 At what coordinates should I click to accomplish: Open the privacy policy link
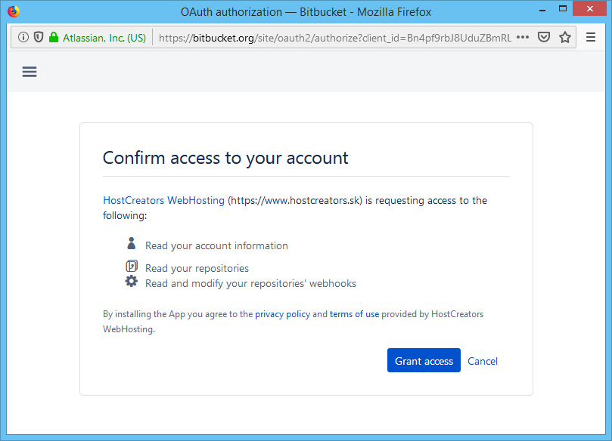click(x=283, y=314)
